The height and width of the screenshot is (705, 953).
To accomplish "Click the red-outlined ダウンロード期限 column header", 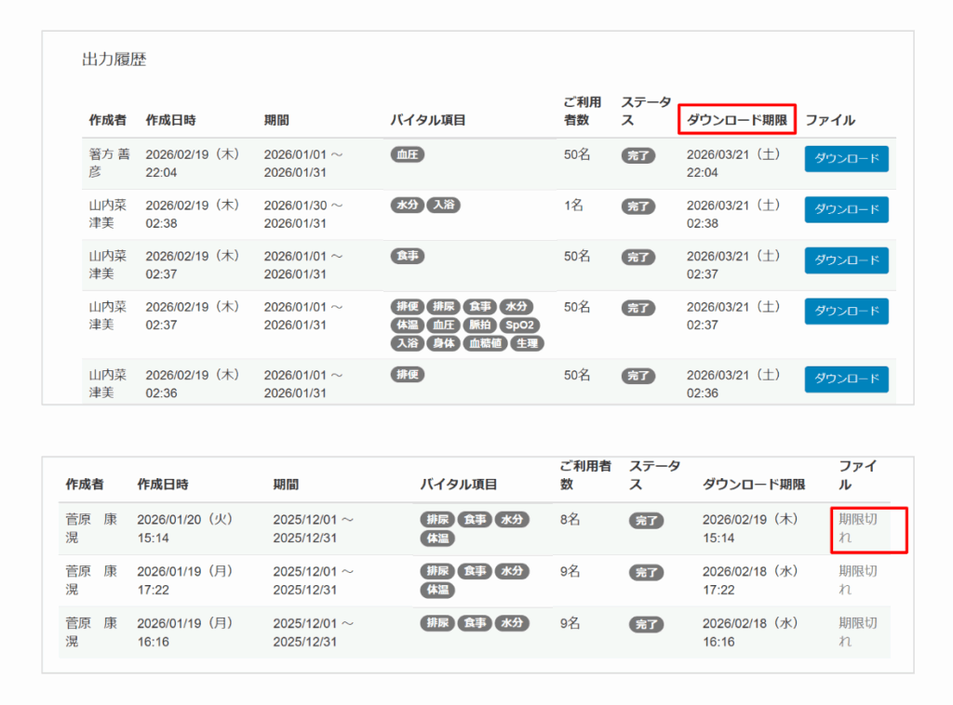I will [x=737, y=120].
